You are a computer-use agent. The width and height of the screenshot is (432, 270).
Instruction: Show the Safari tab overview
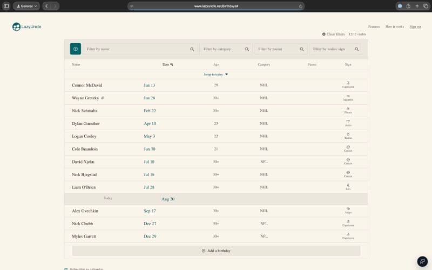pyautogui.click(x=426, y=6)
